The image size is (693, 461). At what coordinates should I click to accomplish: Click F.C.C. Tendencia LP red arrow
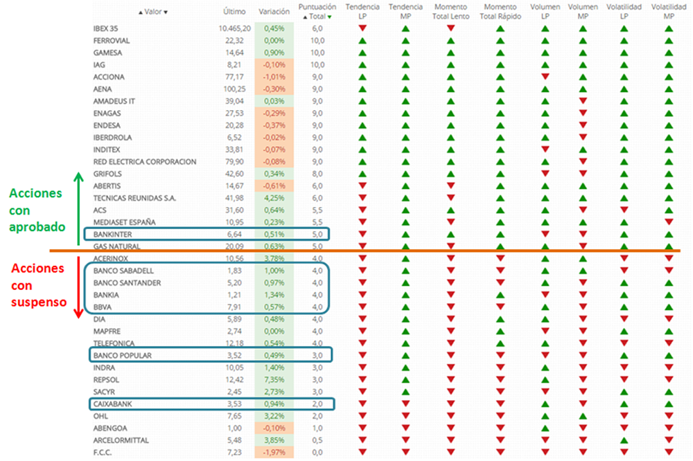pos(362,452)
